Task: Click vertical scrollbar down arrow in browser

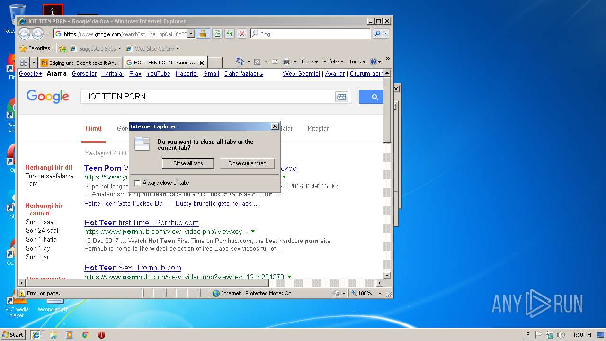Action: pos(387,275)
